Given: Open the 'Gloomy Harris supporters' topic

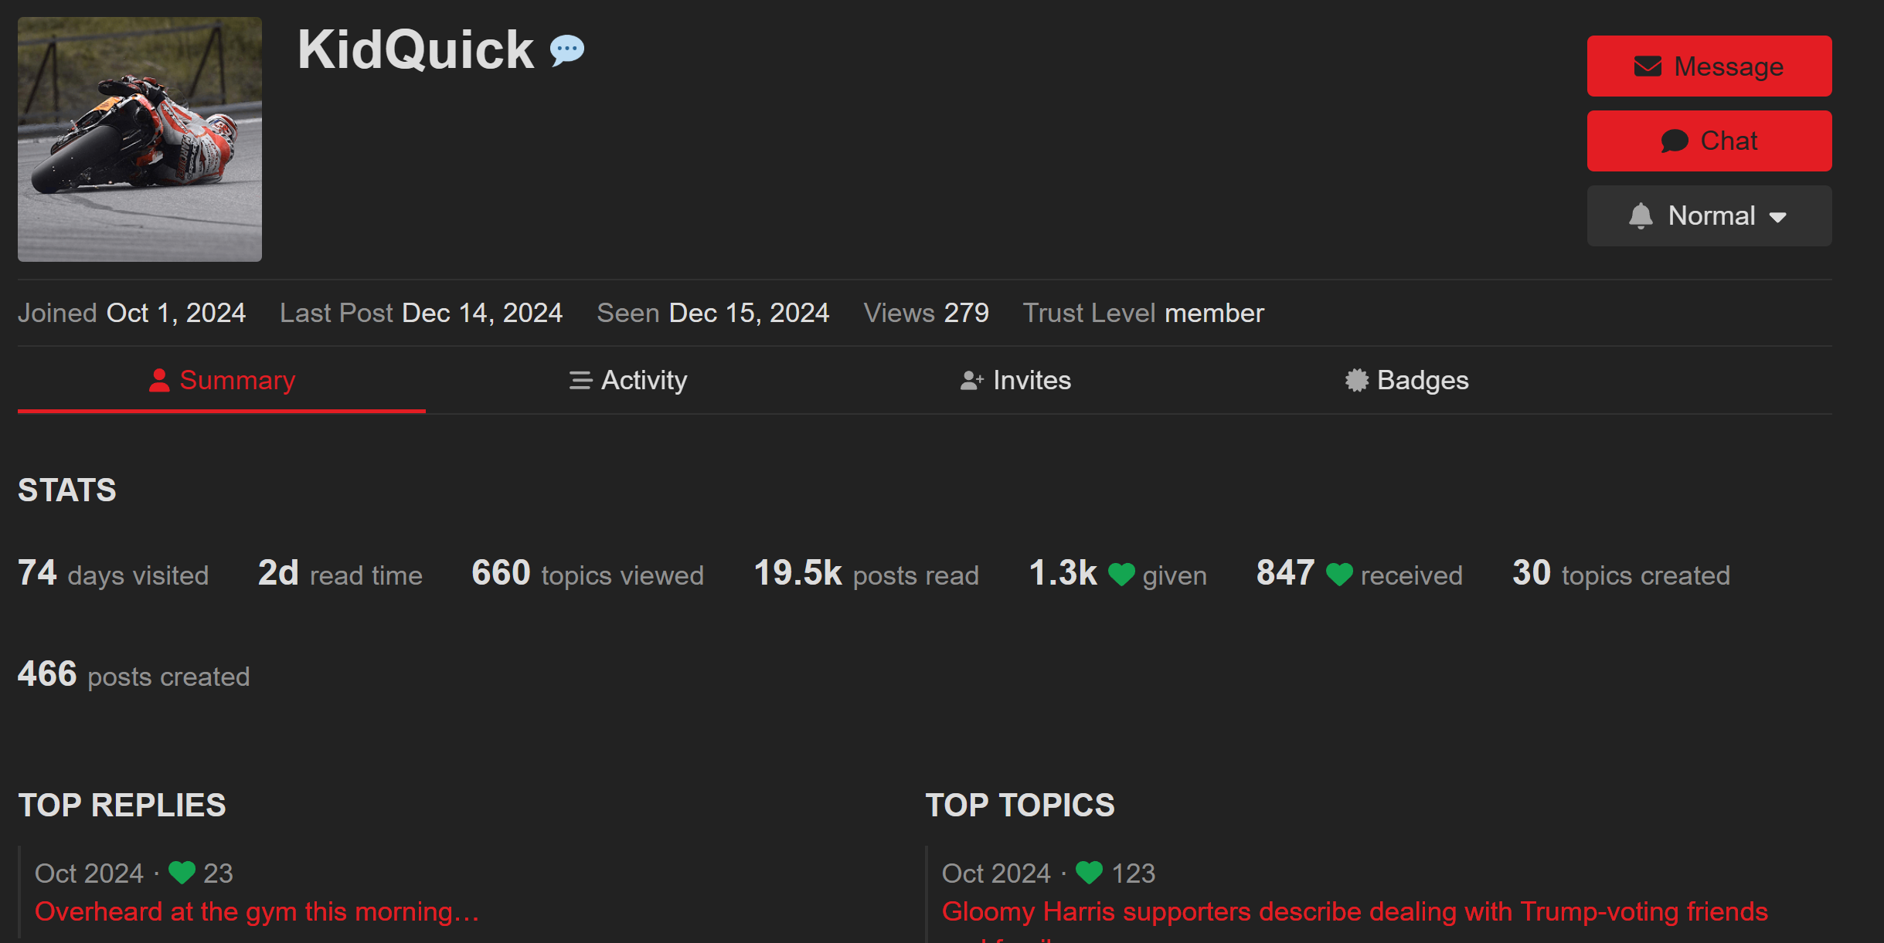Looking at the screenshot, I should (x=1354, y=911).
